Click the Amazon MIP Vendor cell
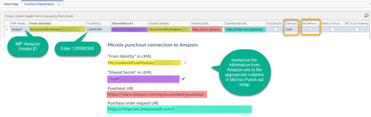The width and height of the screenshot is (371, 117). coord(19,29)
